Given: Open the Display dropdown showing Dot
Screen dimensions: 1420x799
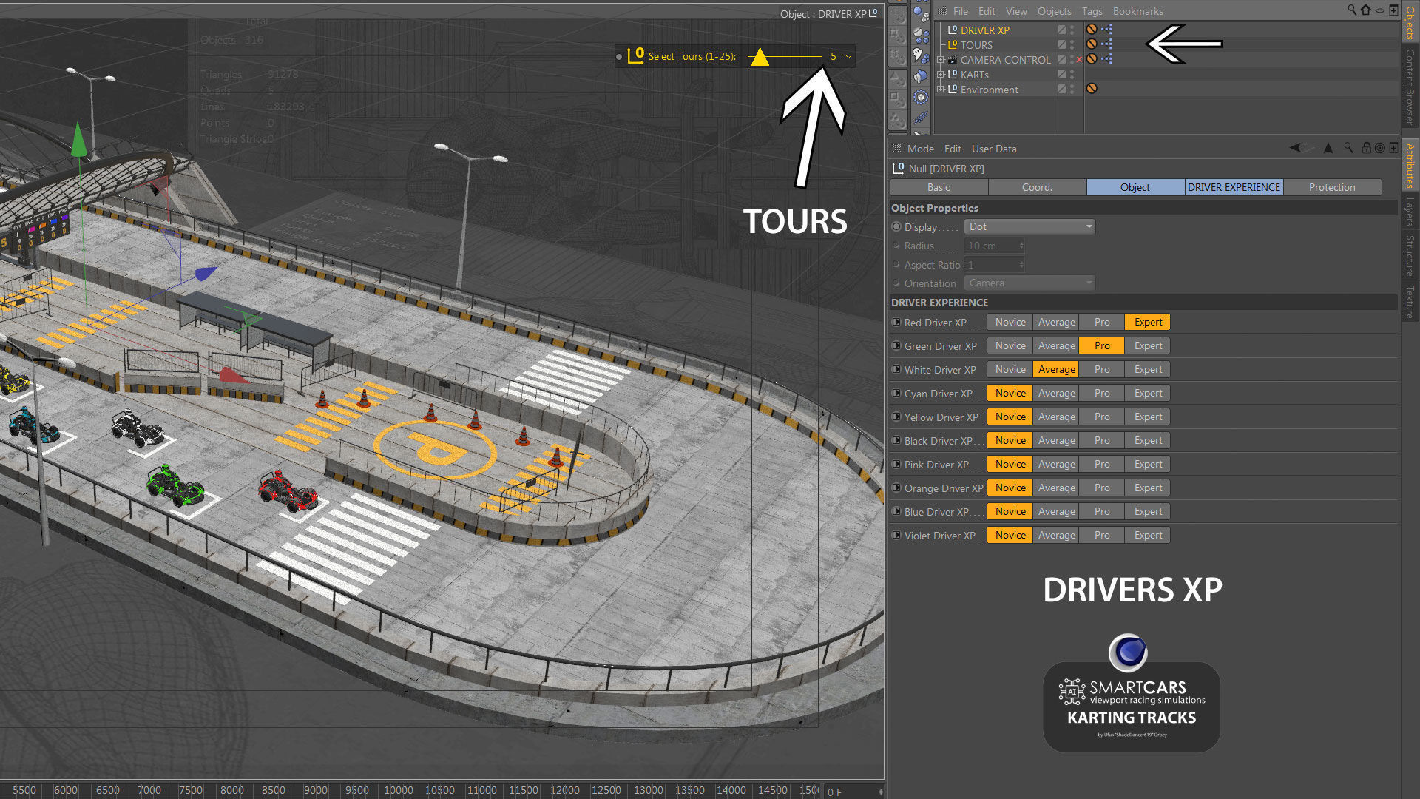Looking at the screenshot, I should (1029, 226).
